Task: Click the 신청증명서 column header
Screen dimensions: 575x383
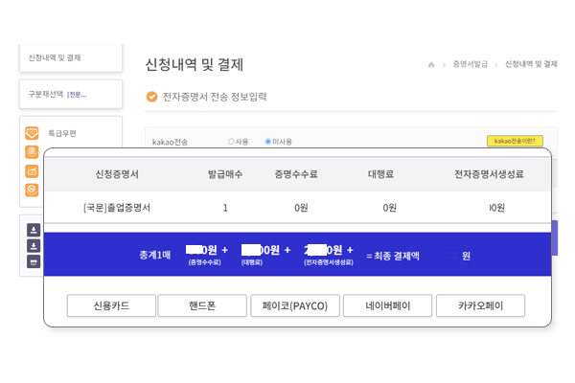Action: [x=117, y=174]
